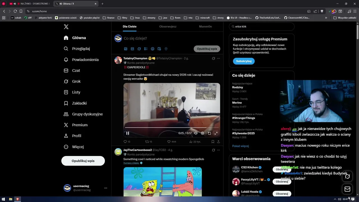Click the composer Opublikuj wpis button
The width and height of the screenshot is (359, 202).
coord(207,49)
